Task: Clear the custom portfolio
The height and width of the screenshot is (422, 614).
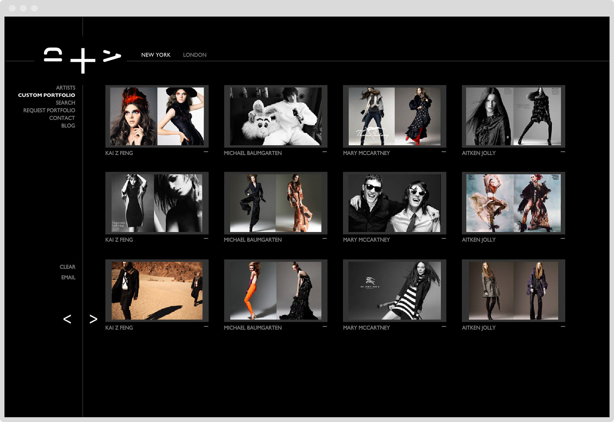Action: [x=67, y=267]
